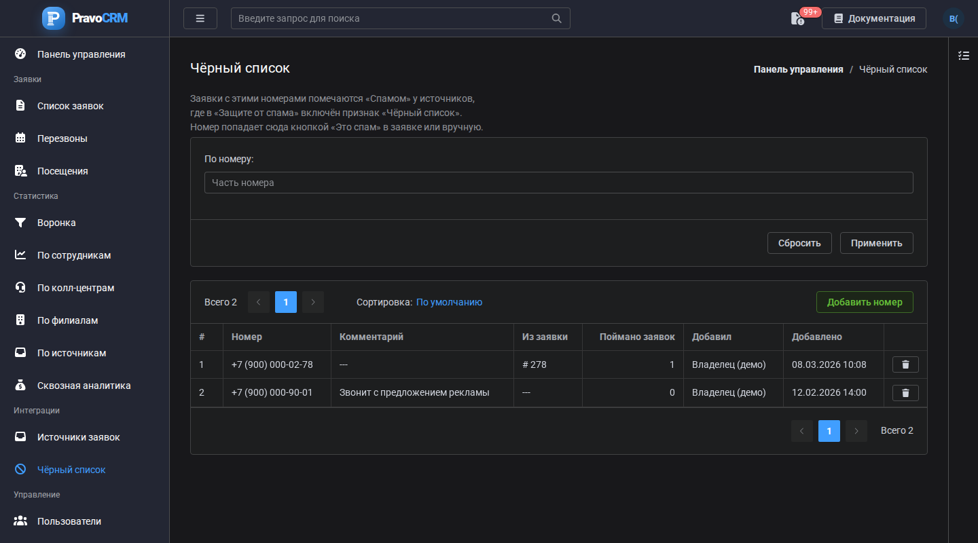Click the Применить filter button
Image resolution: width=978 pixels, height=543 pixels.
876,243
